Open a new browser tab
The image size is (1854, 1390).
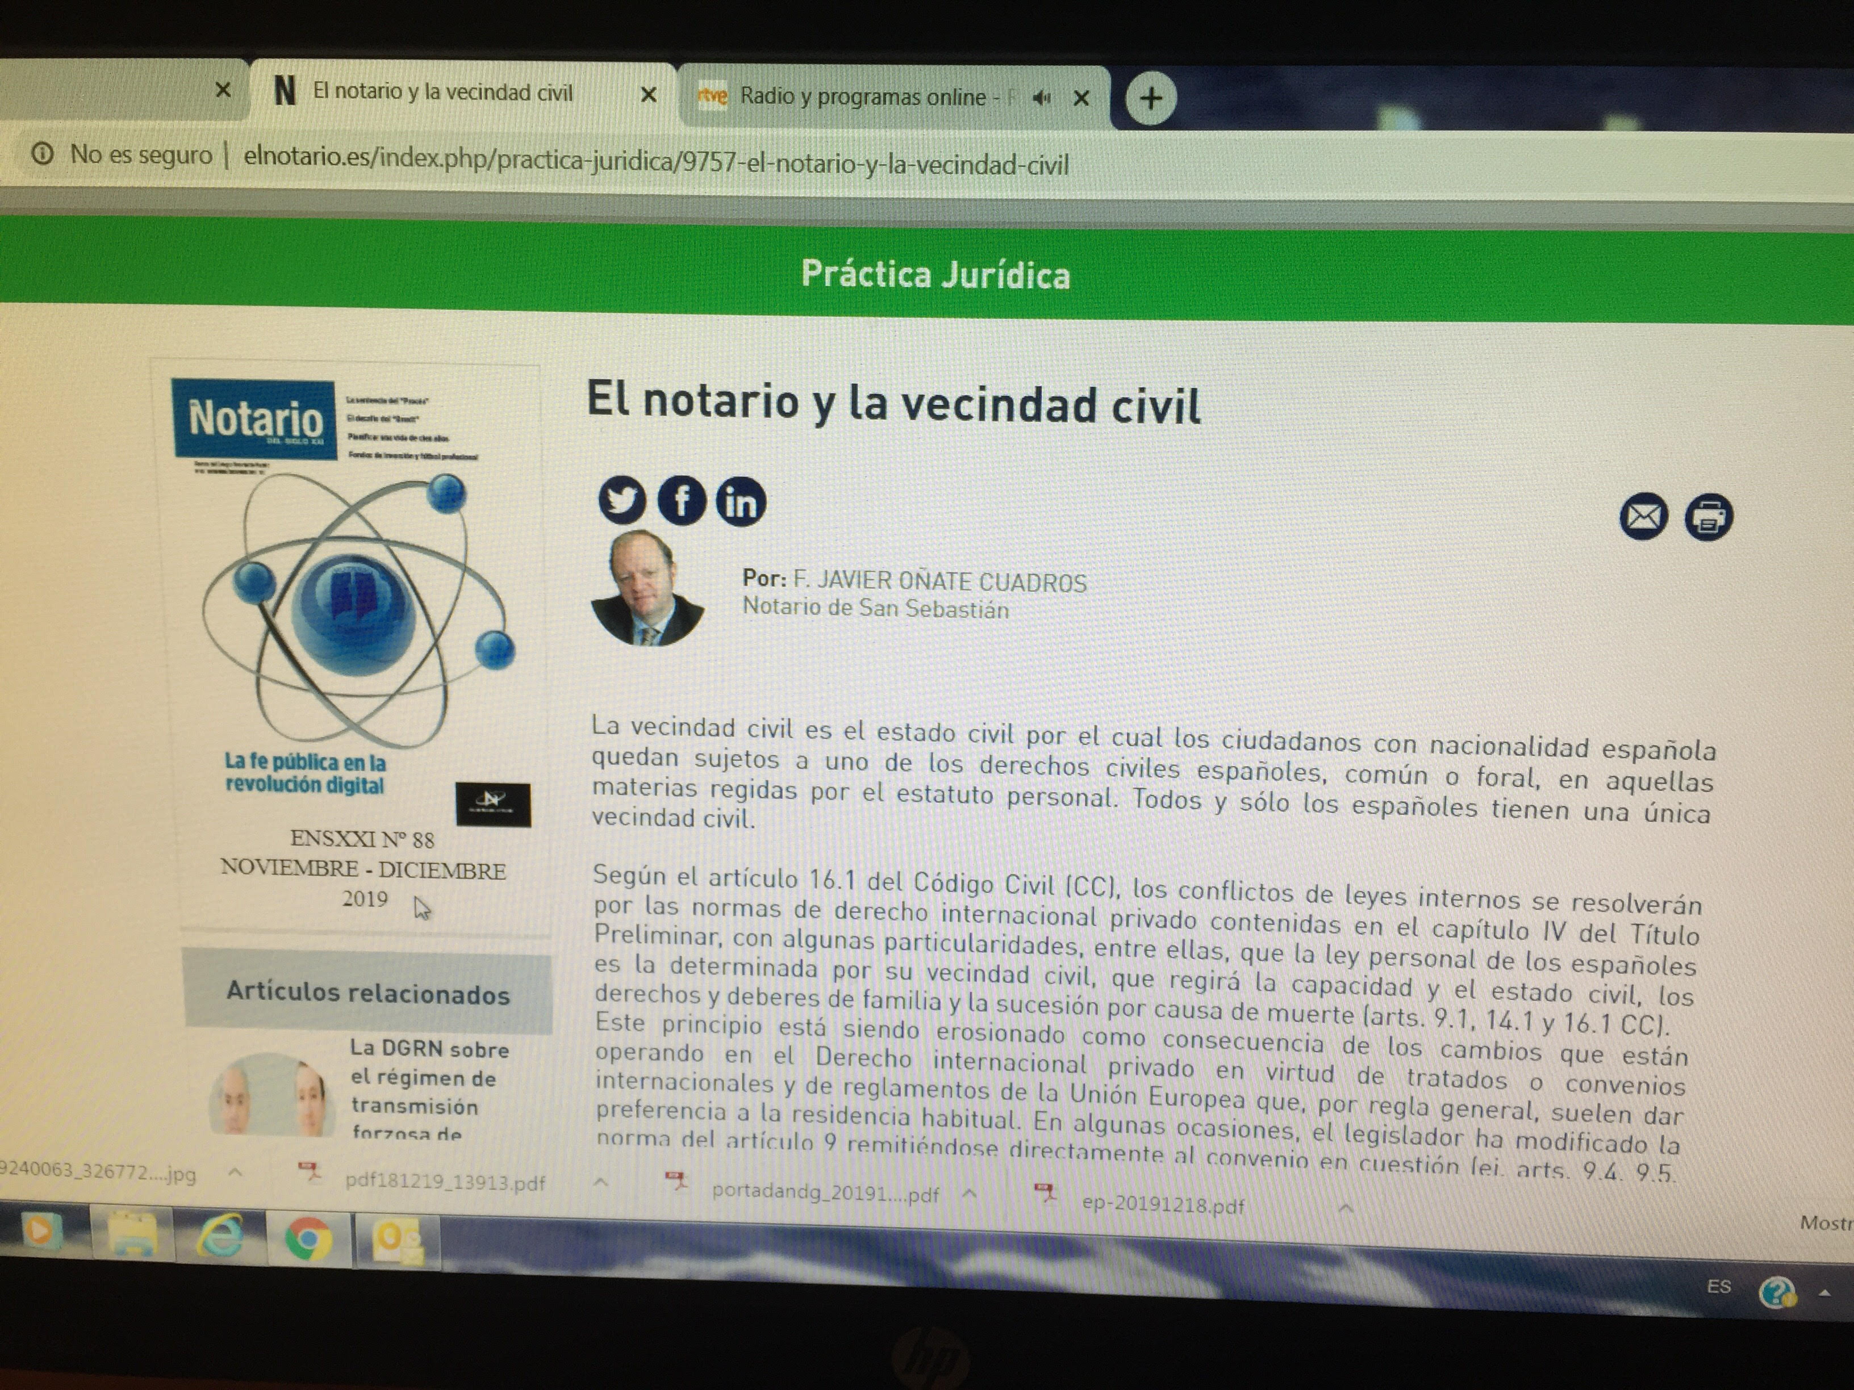(x=1150, y=99)
